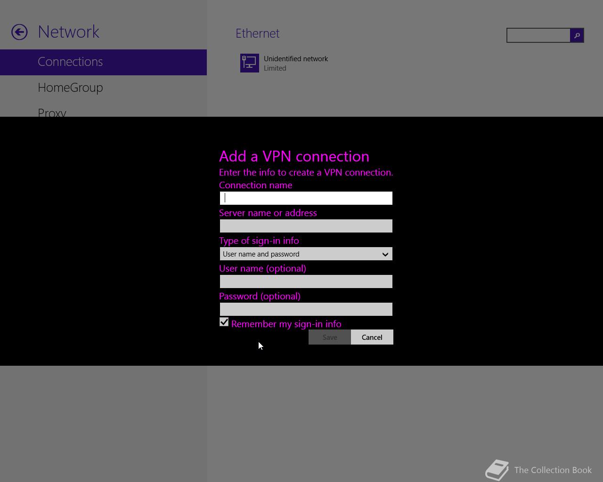Image resolution: width=603 pixels, height=482 pixels.
Task: Click the Network page title
Action: tap(69, 32)
